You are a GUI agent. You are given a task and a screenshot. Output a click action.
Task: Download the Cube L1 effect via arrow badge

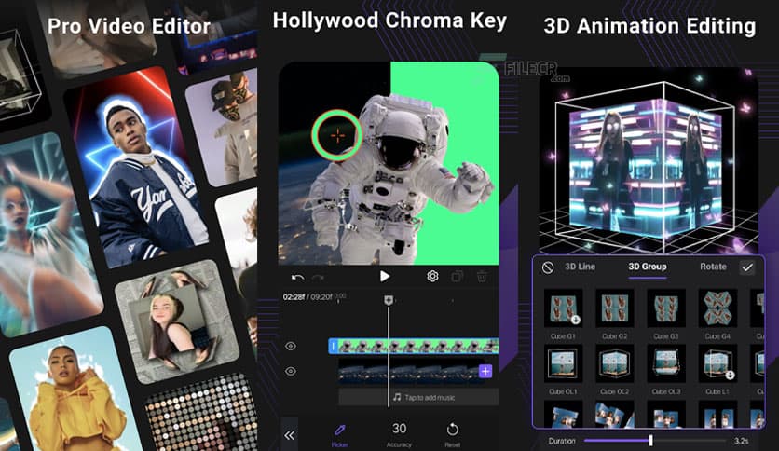[731, 375]
